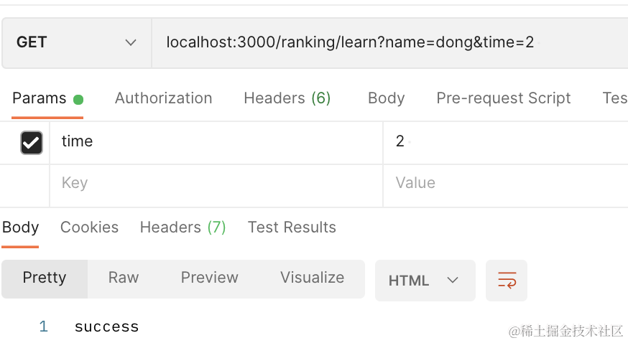
Task: Toggle the wrap lines icon
Action: 507,281
